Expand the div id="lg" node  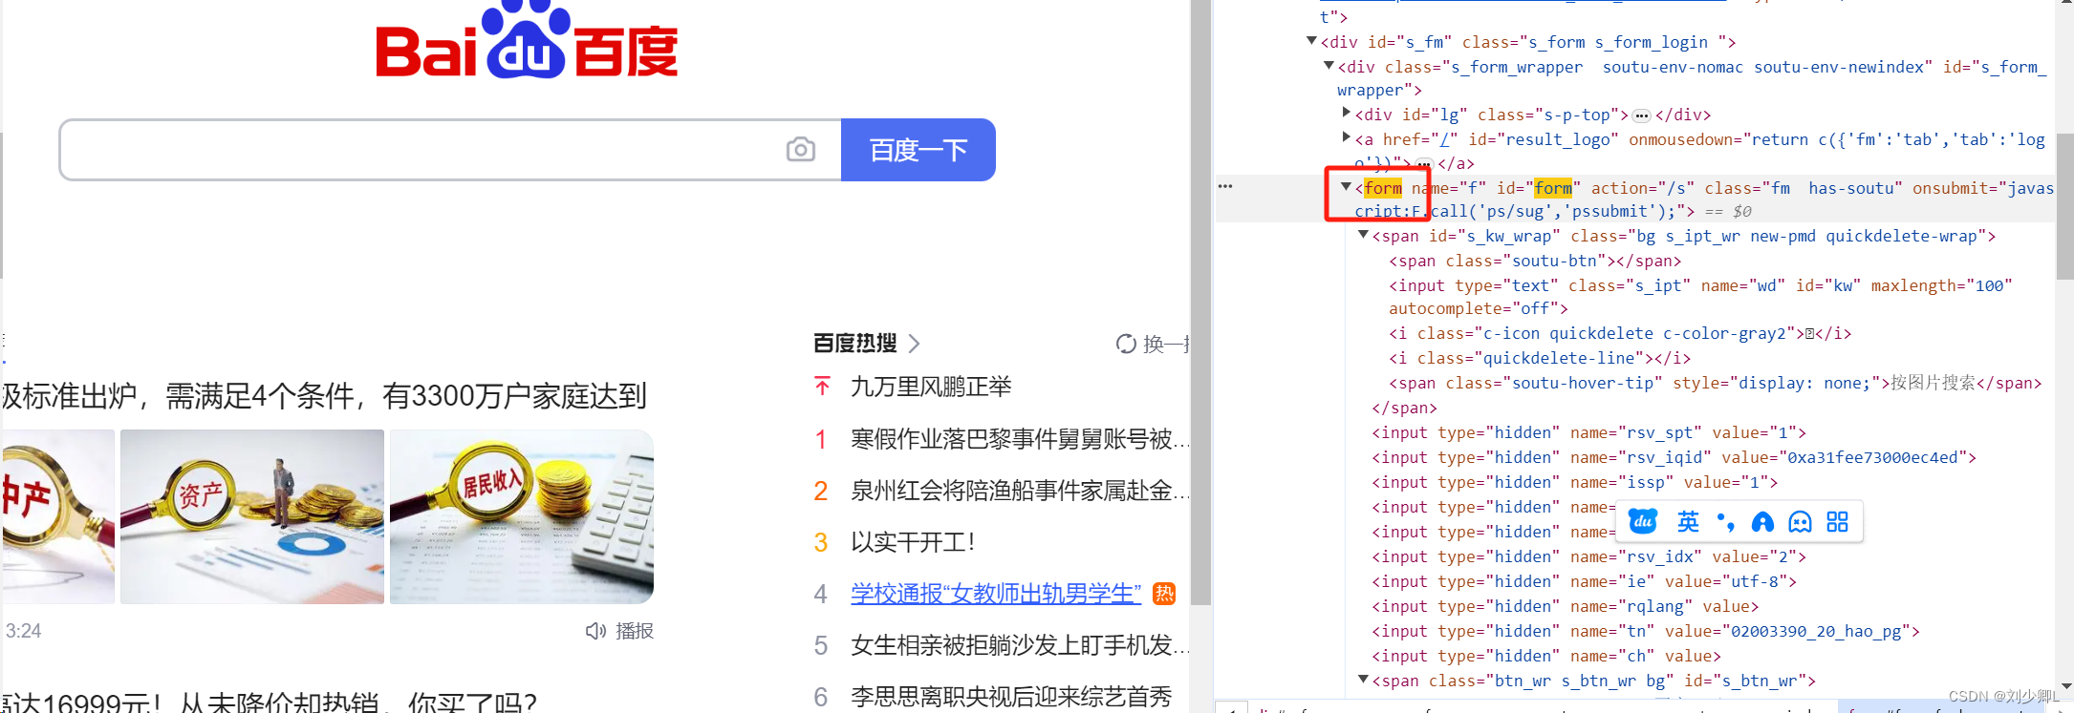pos(1347,114)
